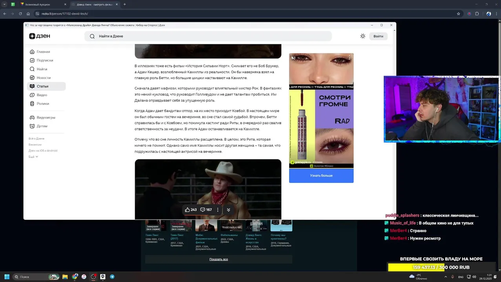
Task: Click the site info icon in address bar
Action: click(37, 14)
